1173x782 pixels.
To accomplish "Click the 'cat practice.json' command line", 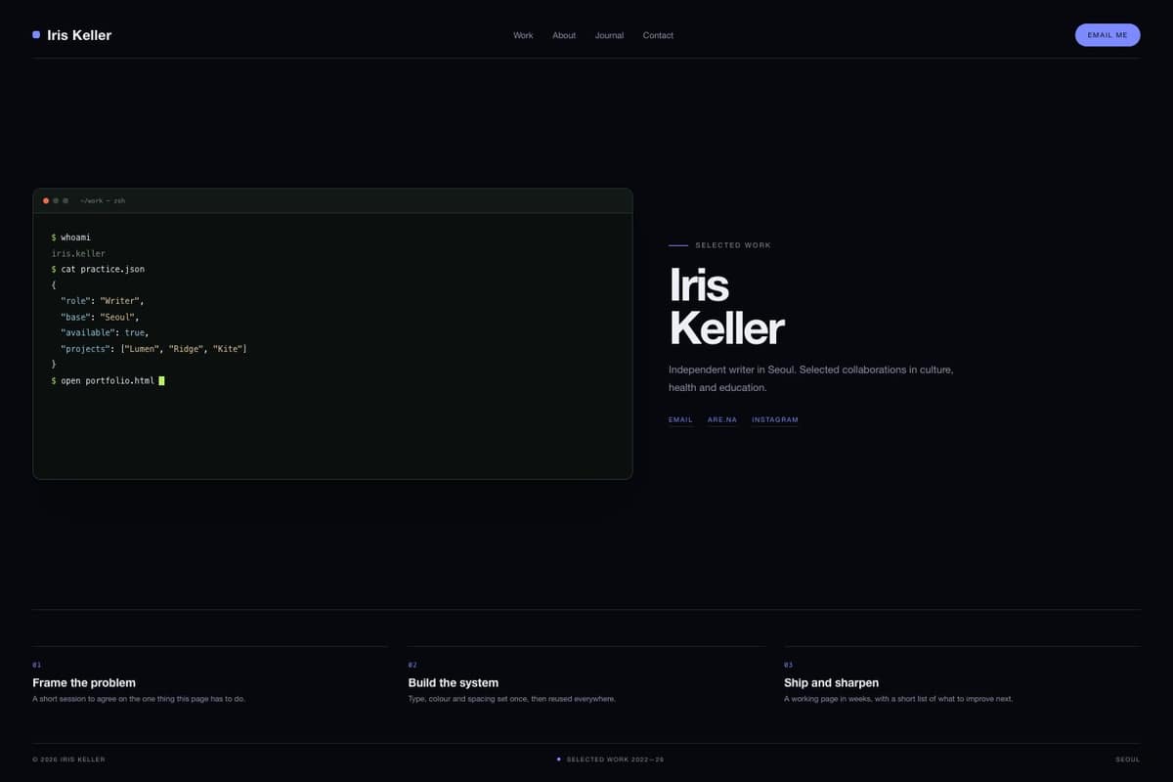I will 98,269.
